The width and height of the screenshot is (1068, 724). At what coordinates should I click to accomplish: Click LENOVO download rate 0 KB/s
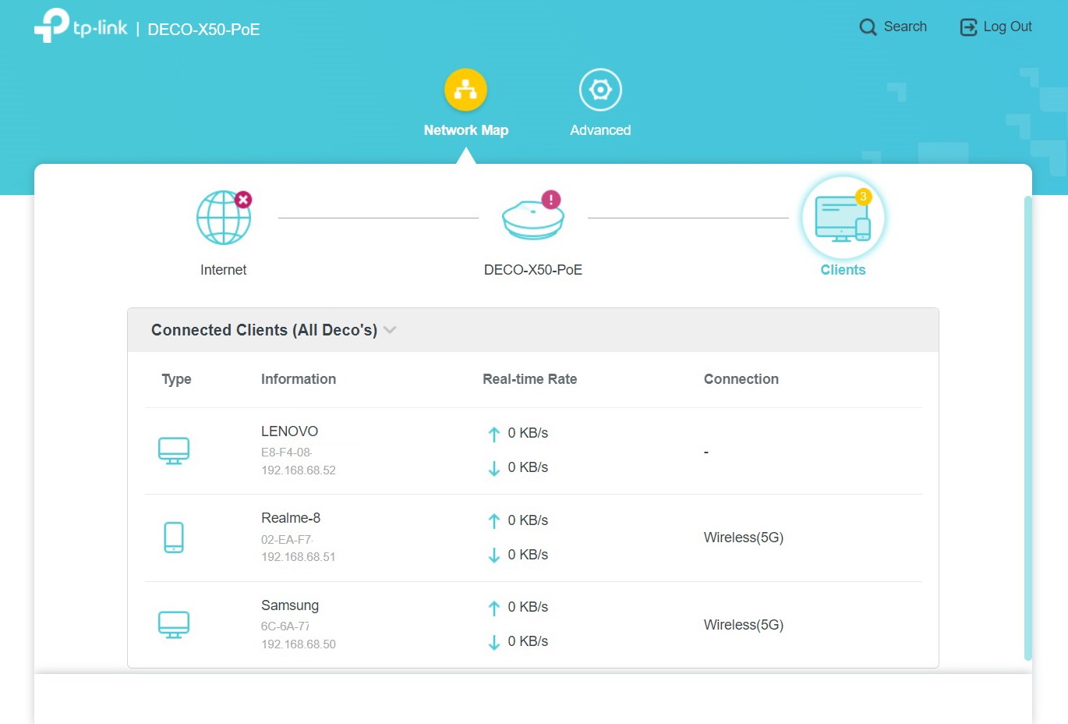point(528,467)
